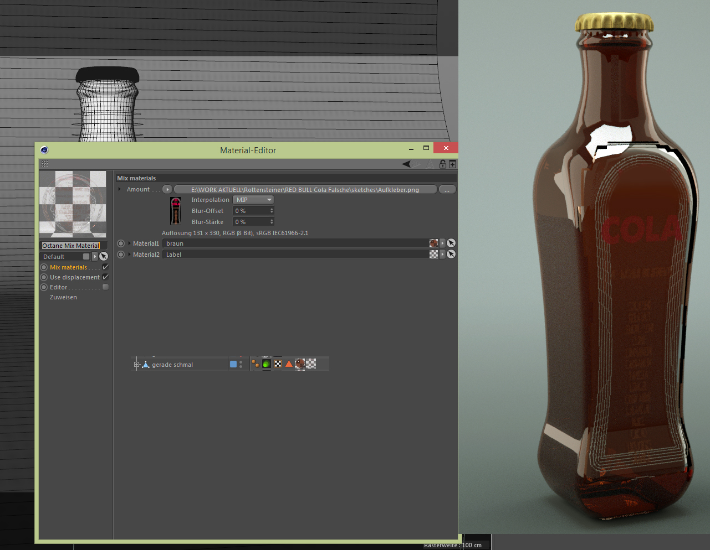
Task: Open the Interpolation MIP dropdown
Action: (x=253, y=200)
